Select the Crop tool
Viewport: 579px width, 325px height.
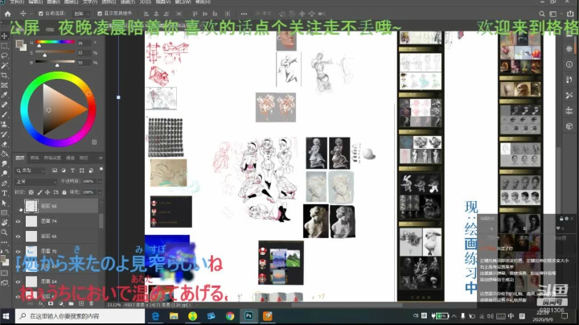tap(5, 76)
